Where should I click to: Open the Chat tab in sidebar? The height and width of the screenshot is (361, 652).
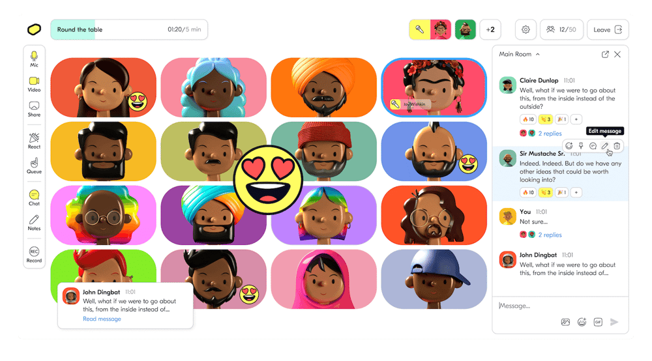coord(34,197)
